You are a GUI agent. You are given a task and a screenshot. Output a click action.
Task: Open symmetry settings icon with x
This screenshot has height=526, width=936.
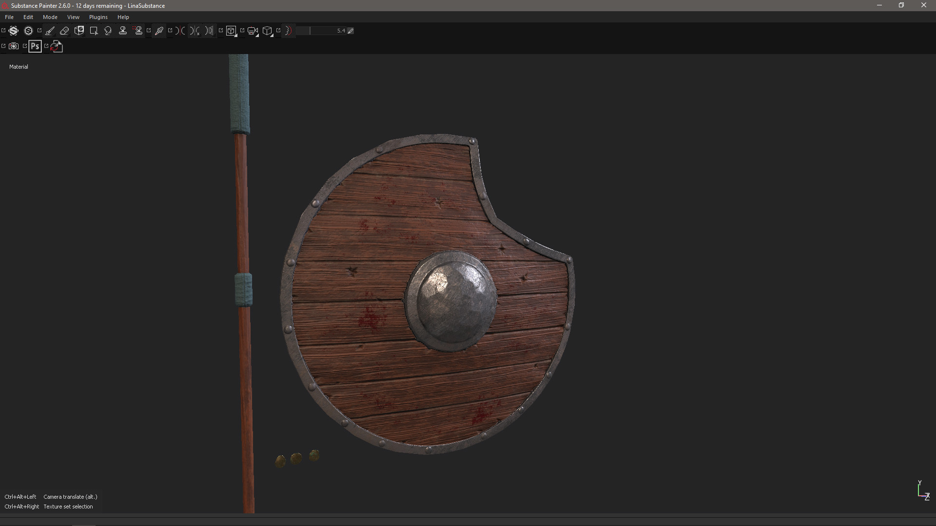(195, 31)
